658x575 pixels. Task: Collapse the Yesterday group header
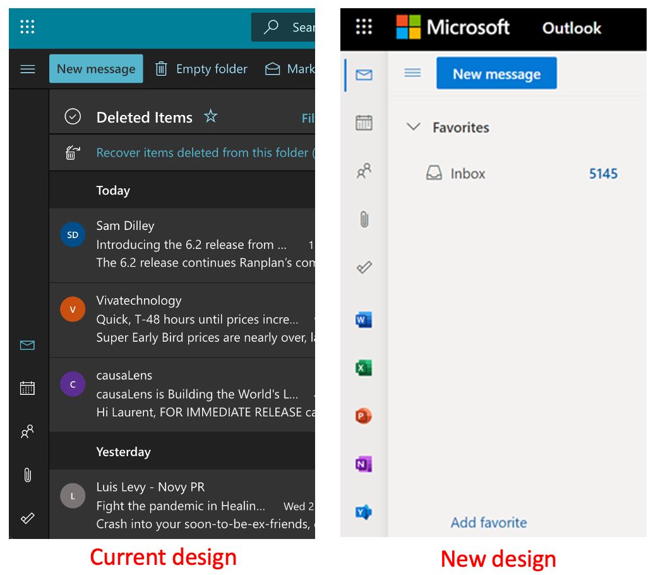point(182,452)
